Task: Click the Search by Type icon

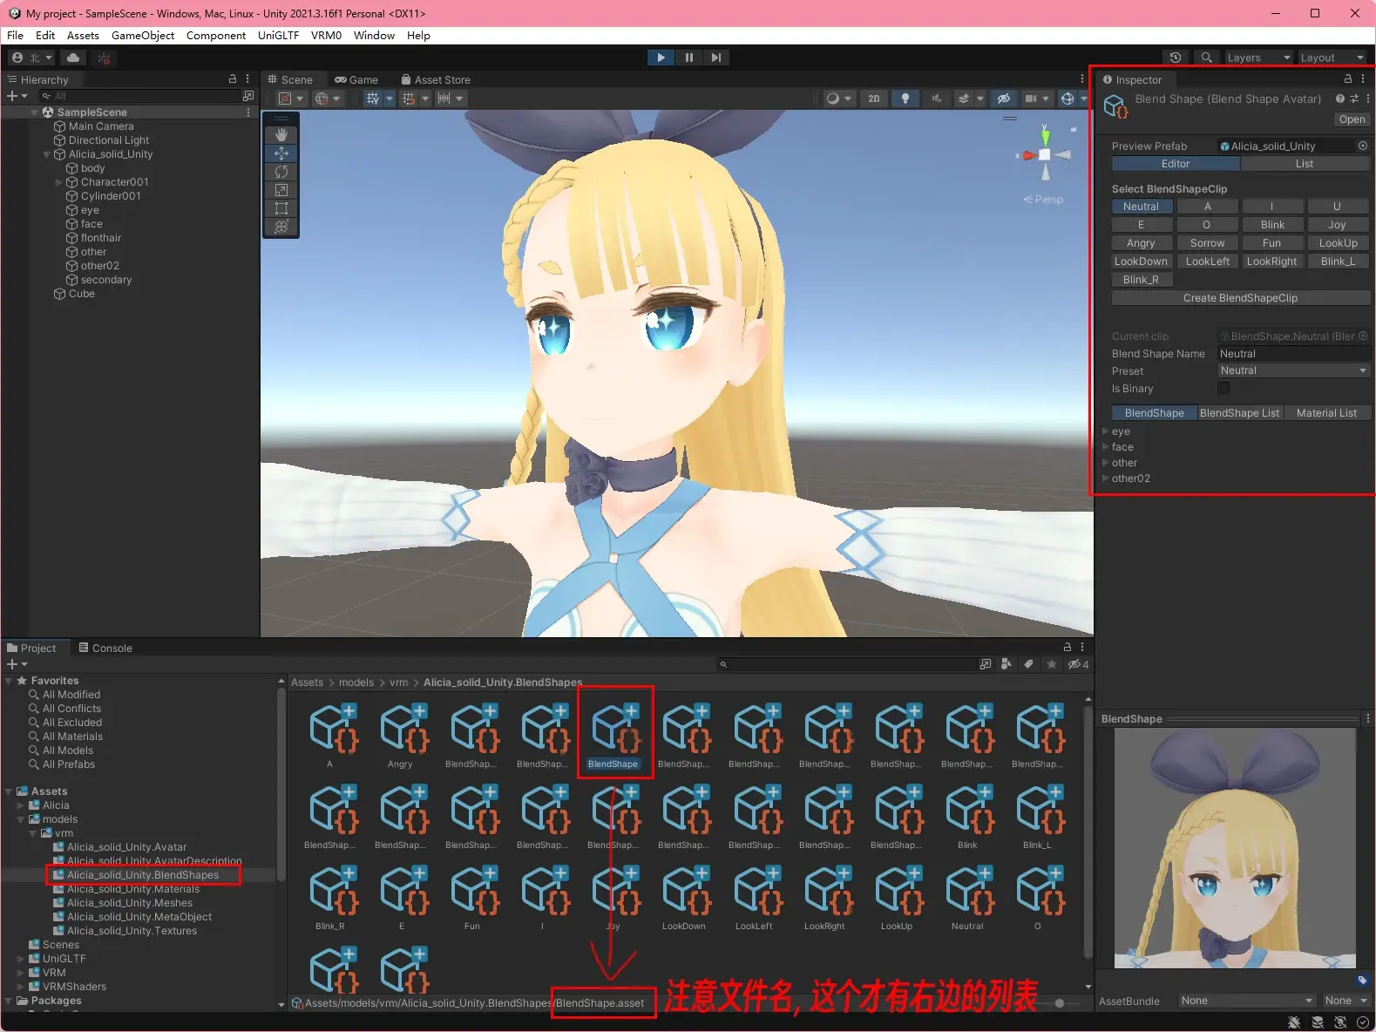Action: 1006,664
